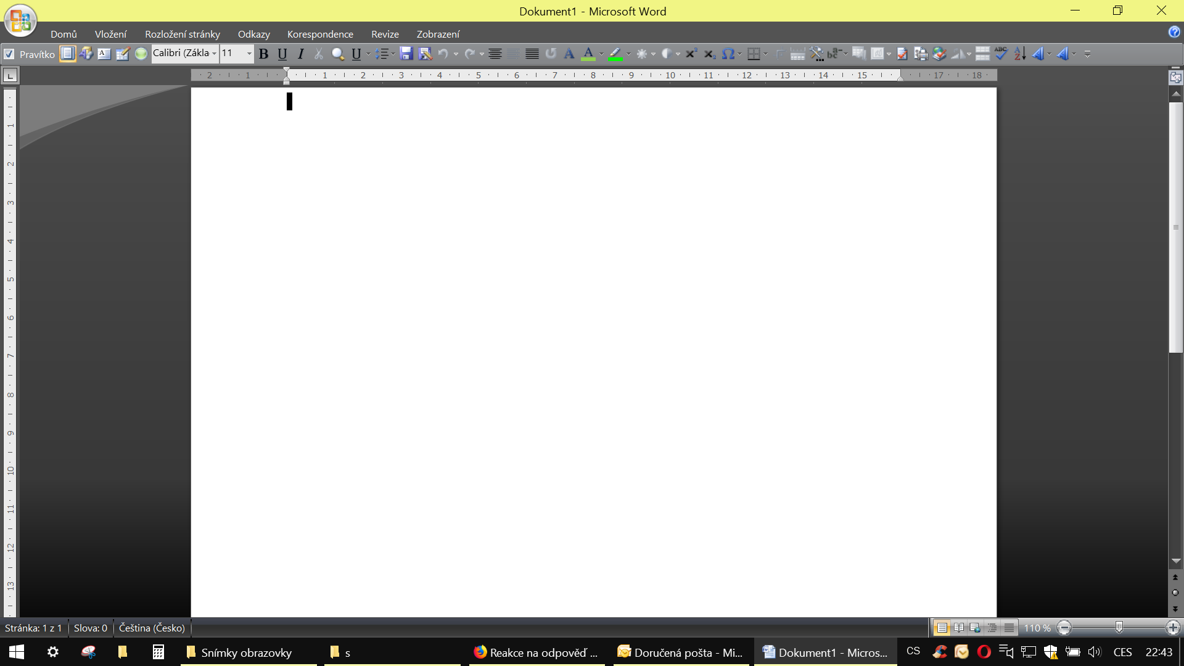Click the Italic formatting icon
This screenshot has width=1184, height=666.
click(x=300, y=54)
